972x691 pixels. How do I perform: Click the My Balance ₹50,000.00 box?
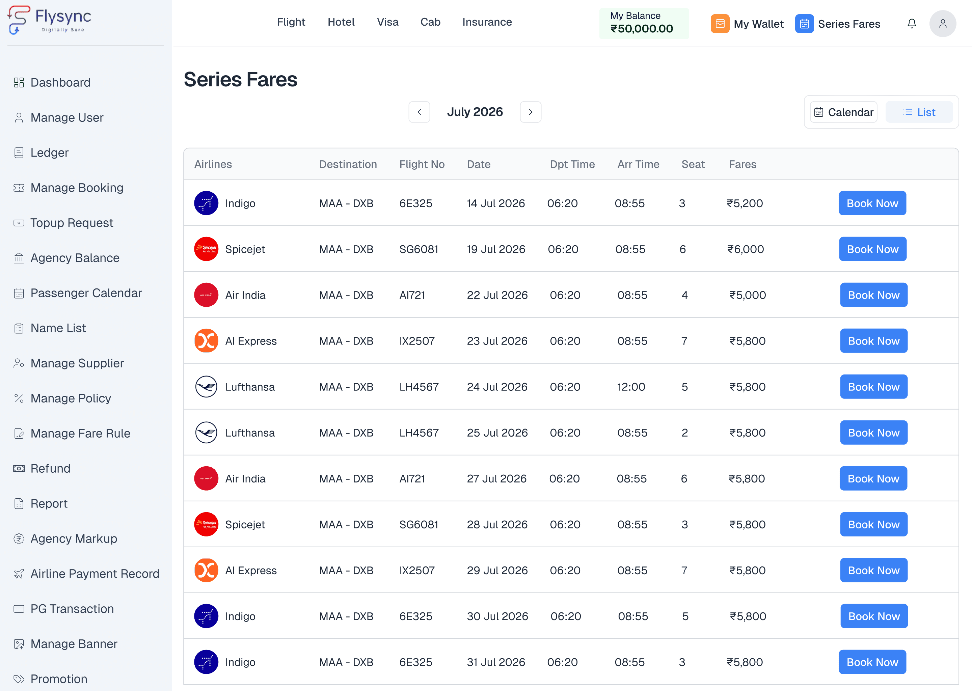(644, 23)
